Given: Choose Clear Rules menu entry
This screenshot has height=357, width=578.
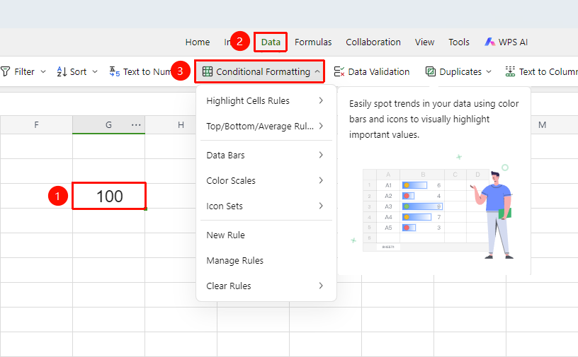Looking at the screenshot, I should coord(266,286).
